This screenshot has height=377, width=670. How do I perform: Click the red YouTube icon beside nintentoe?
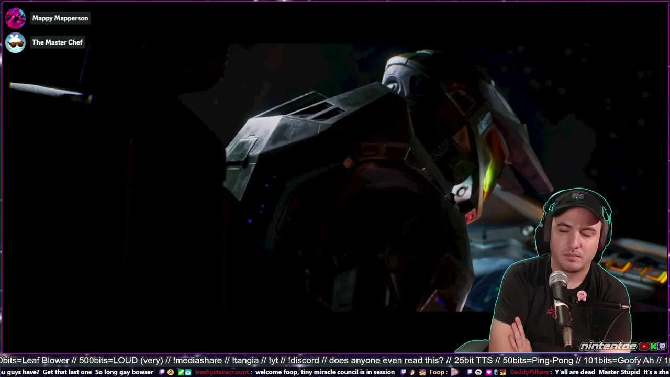(x=645, y=346)
